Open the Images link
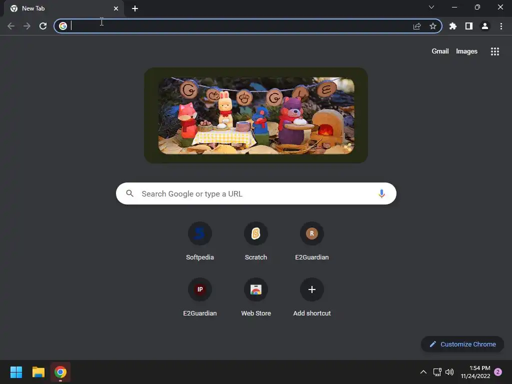Screen dimensions: 512x384 click(466, 51)
